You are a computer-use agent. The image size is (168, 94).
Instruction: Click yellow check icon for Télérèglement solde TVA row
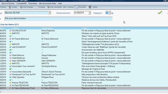click(10, 44)
